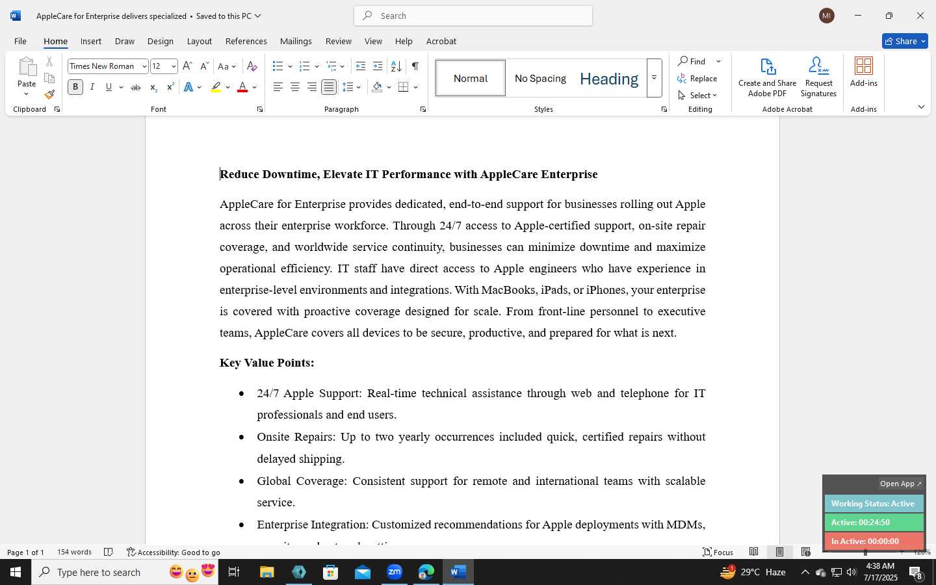Toggle Justify alignment
Screen dimensions: 936x585
tap(329, 87)
